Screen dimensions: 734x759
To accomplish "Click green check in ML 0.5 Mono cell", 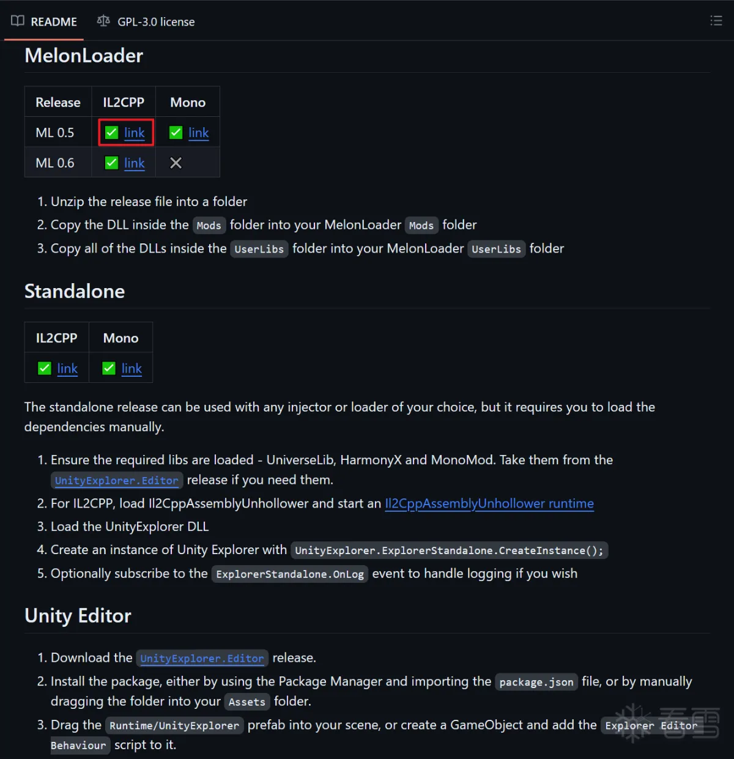I will pyautogui.click(x=176, y=133).
